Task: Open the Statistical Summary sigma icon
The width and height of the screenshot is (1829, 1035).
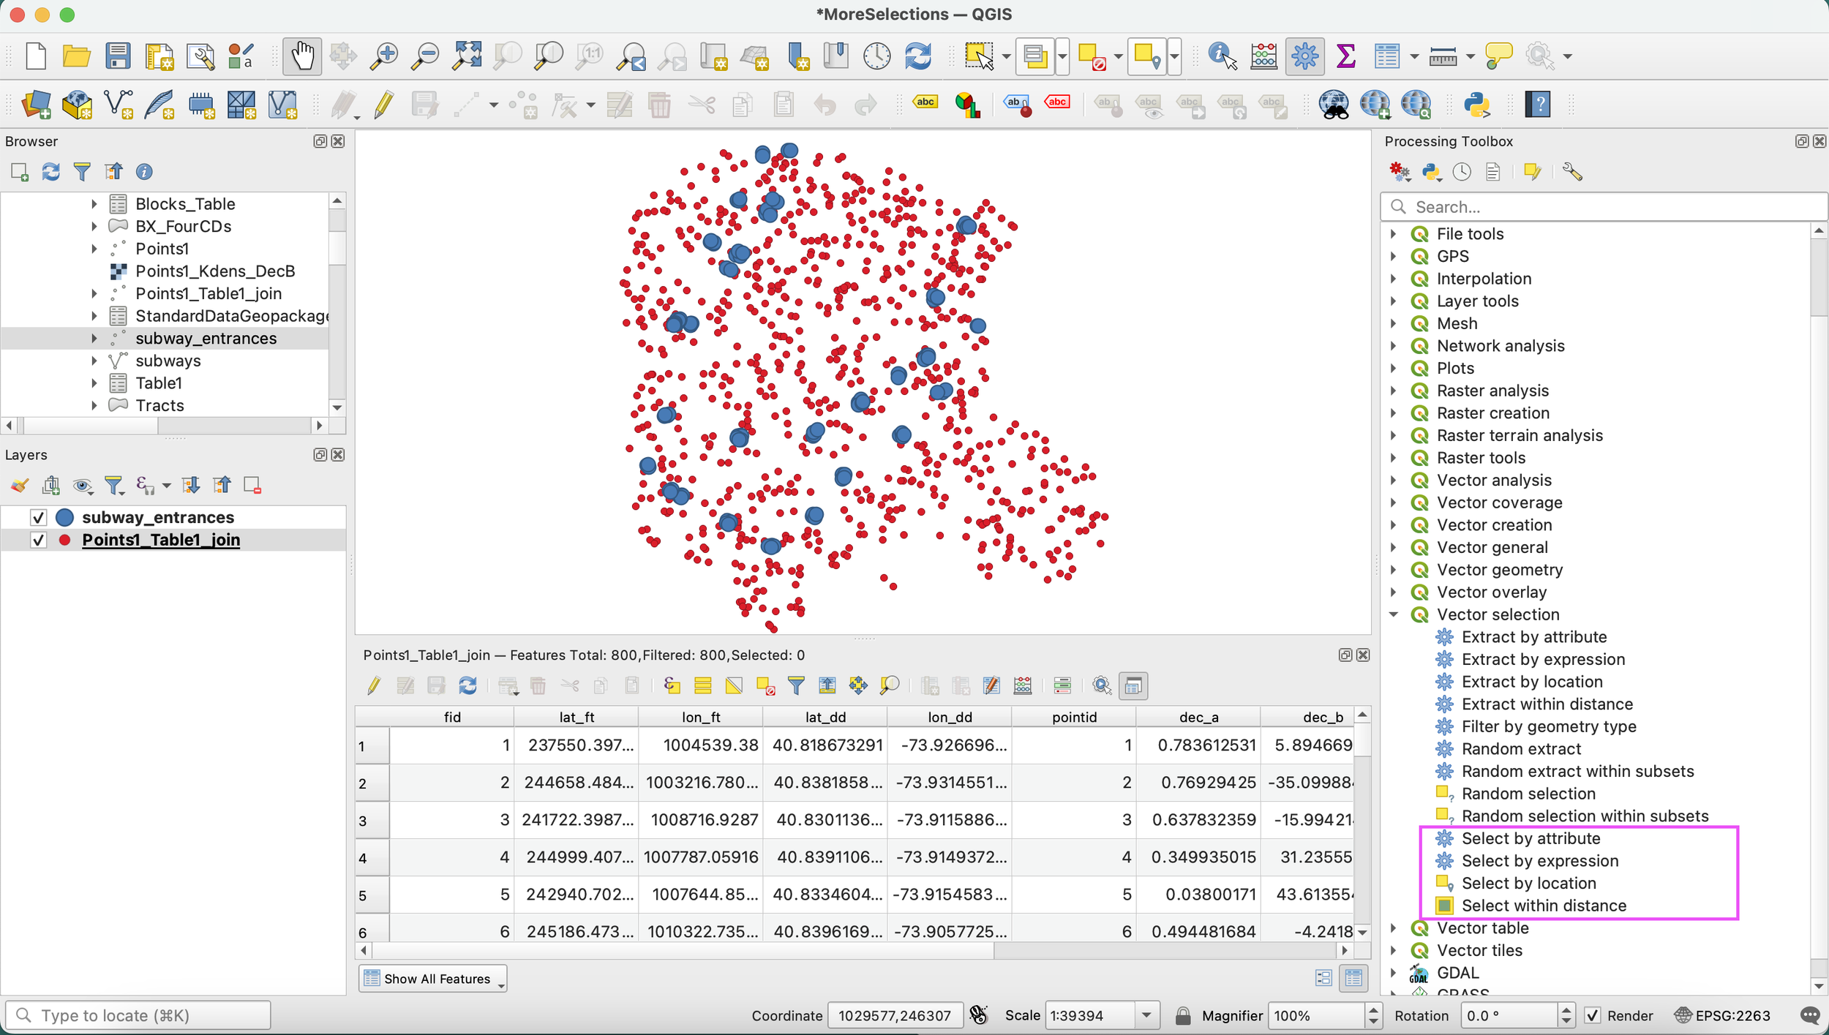Action: click(1345, 56)
